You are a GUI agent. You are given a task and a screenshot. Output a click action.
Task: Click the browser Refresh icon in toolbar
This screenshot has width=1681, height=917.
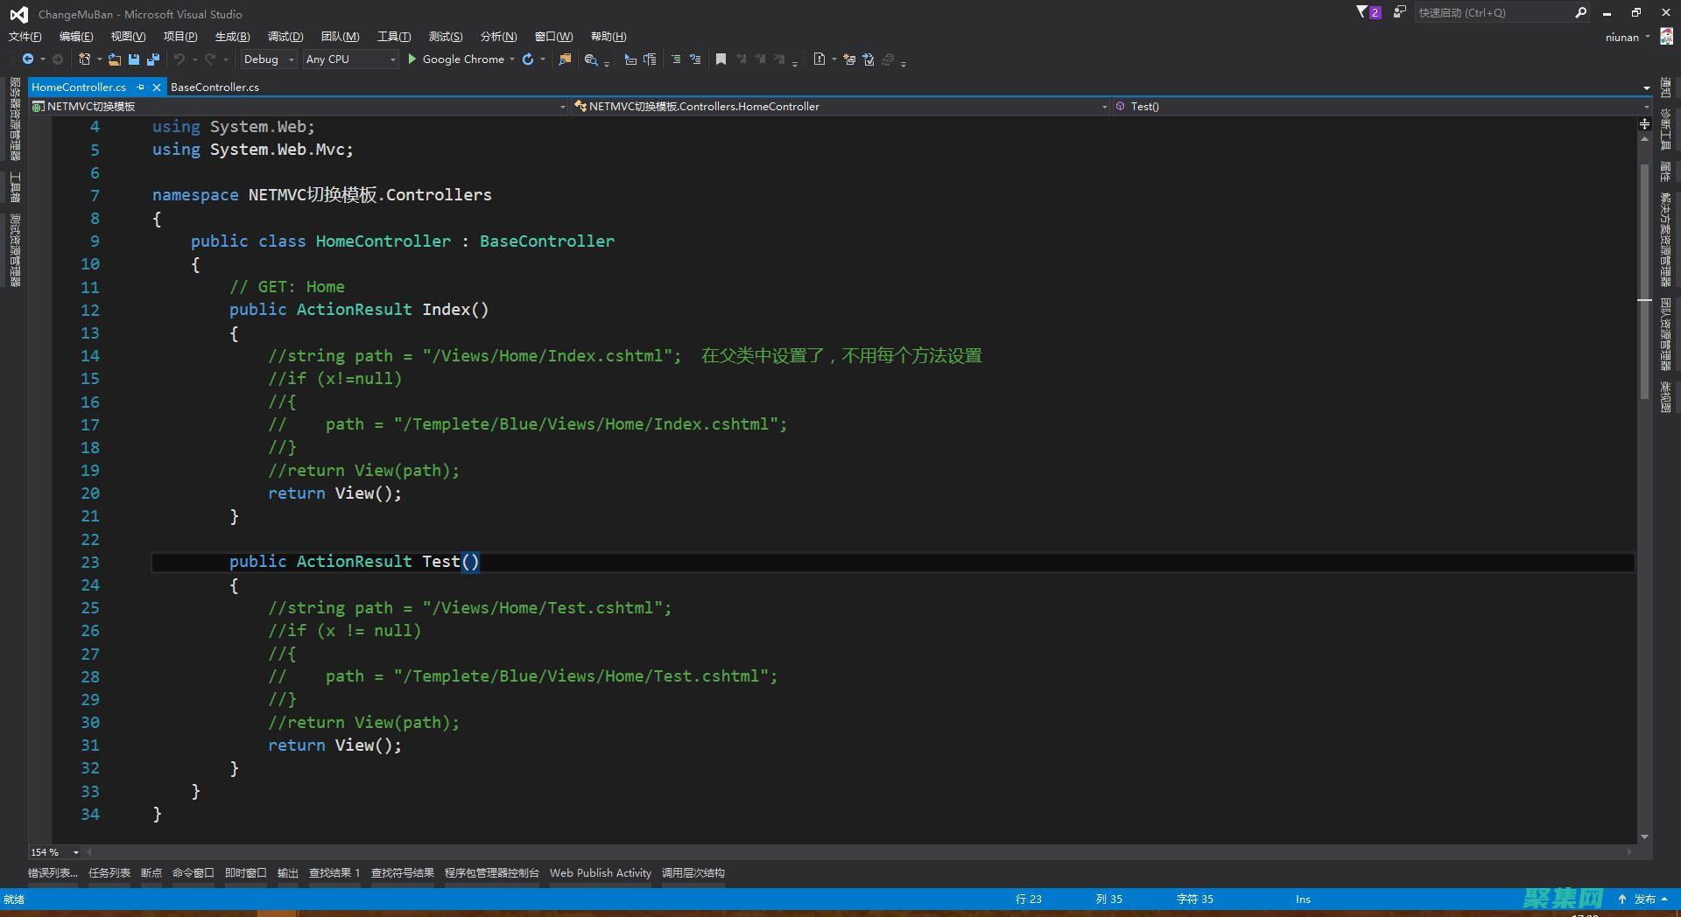click(x=528, y=59)
